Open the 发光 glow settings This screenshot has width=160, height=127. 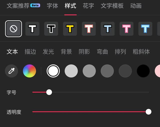pos(48,52)
